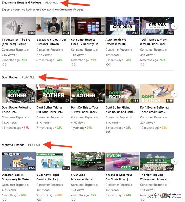
Task: Open Consumer Reports channel under TV Antennas video
Action: coord(14,50)
